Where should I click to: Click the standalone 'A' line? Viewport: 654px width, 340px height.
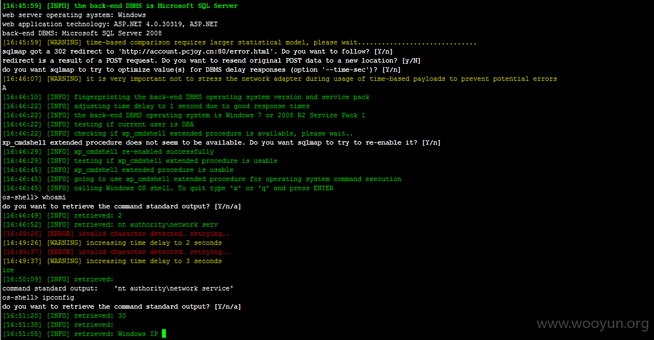[x=4, y=88]
